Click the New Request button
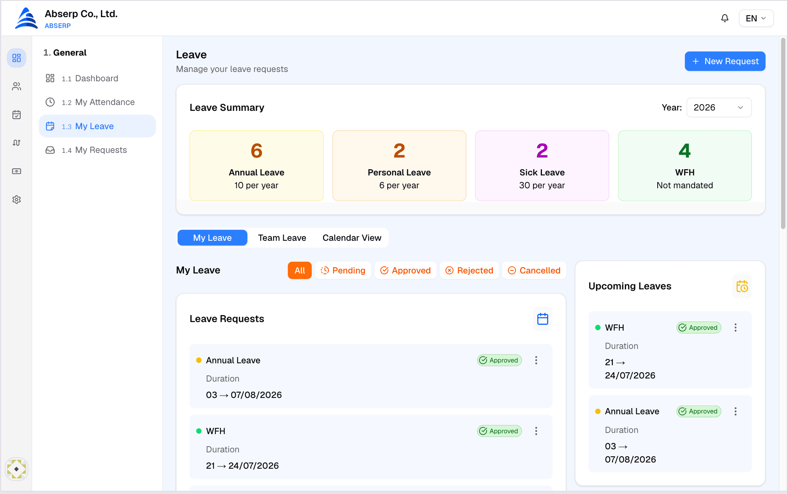 coord(725,61)
